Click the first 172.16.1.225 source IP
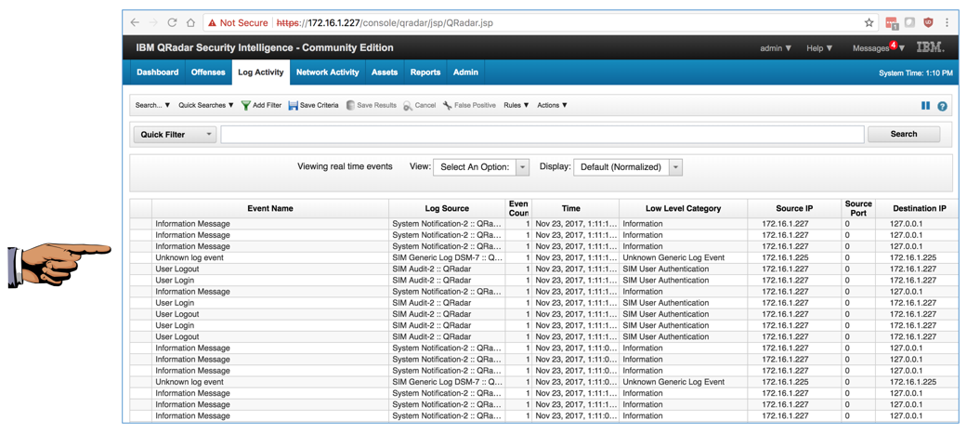 click(x=786, y=257)
